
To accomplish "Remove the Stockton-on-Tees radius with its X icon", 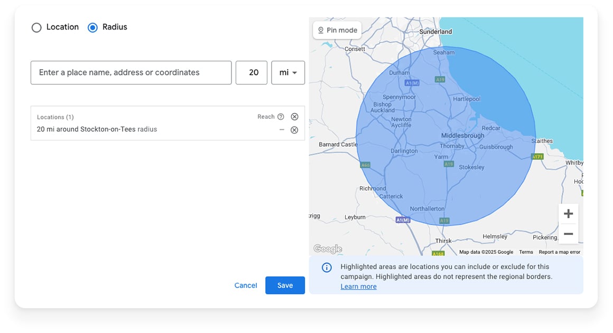I will (294, 130).
